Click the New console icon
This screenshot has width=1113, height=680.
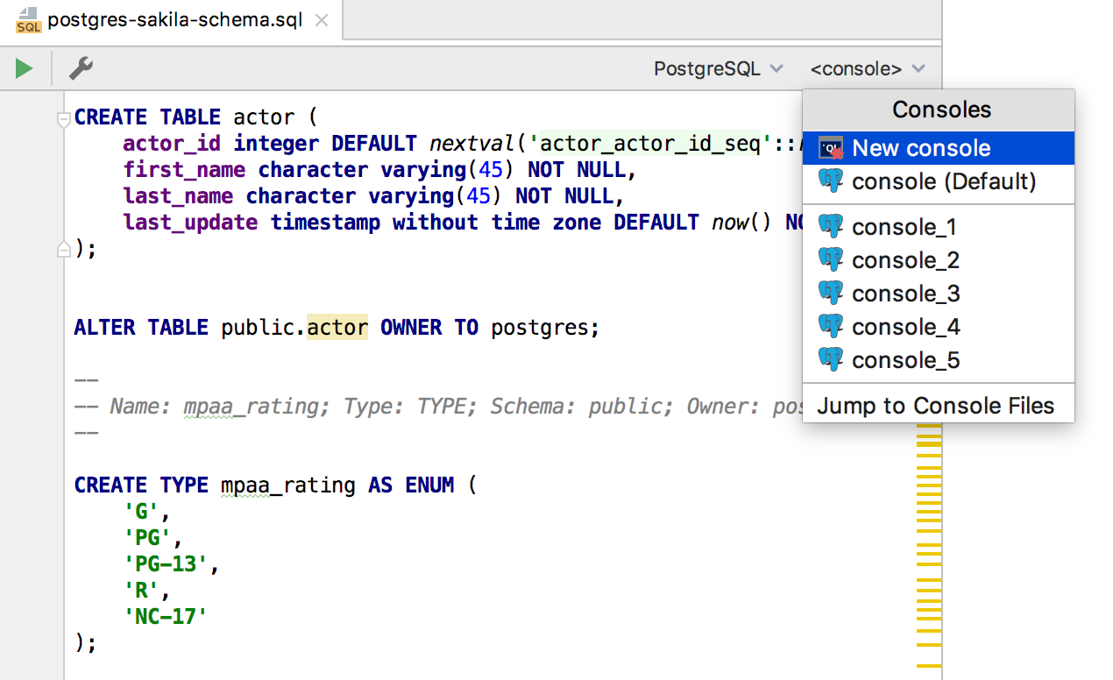click(831, 148)
